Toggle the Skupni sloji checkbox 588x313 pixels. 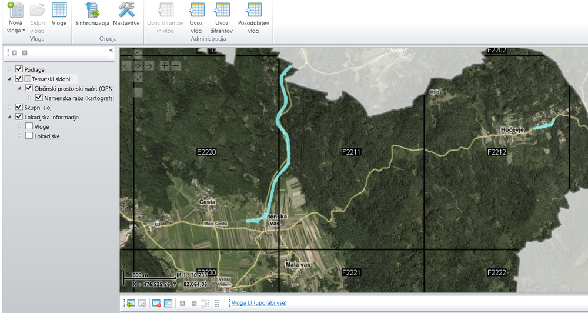coord(19,108)
